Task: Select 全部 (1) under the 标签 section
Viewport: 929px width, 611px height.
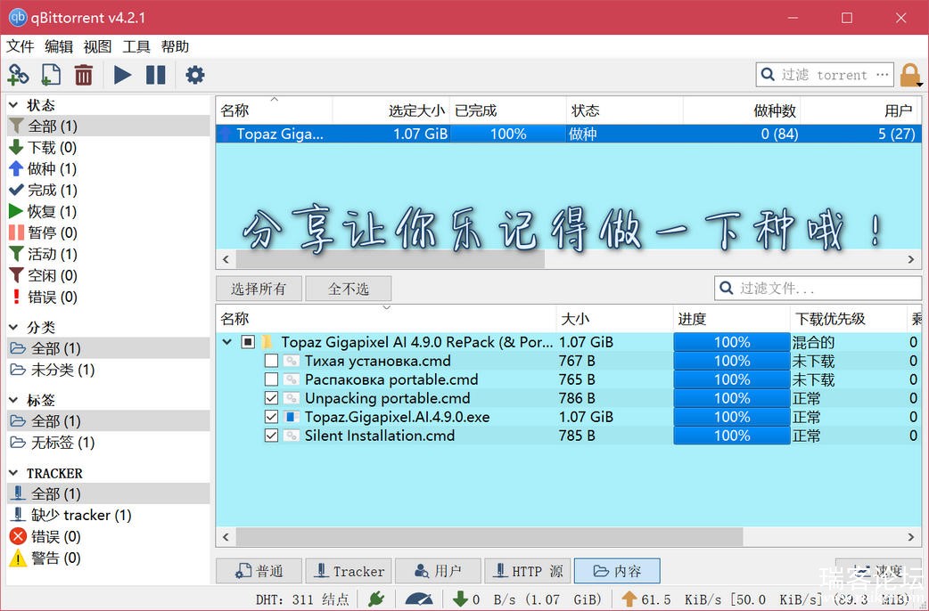Action: point(109,421)
